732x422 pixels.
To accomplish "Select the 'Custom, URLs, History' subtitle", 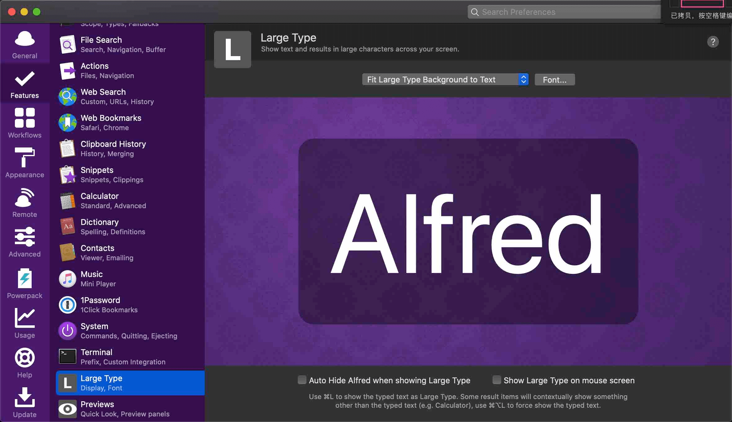I will [117, 102].
